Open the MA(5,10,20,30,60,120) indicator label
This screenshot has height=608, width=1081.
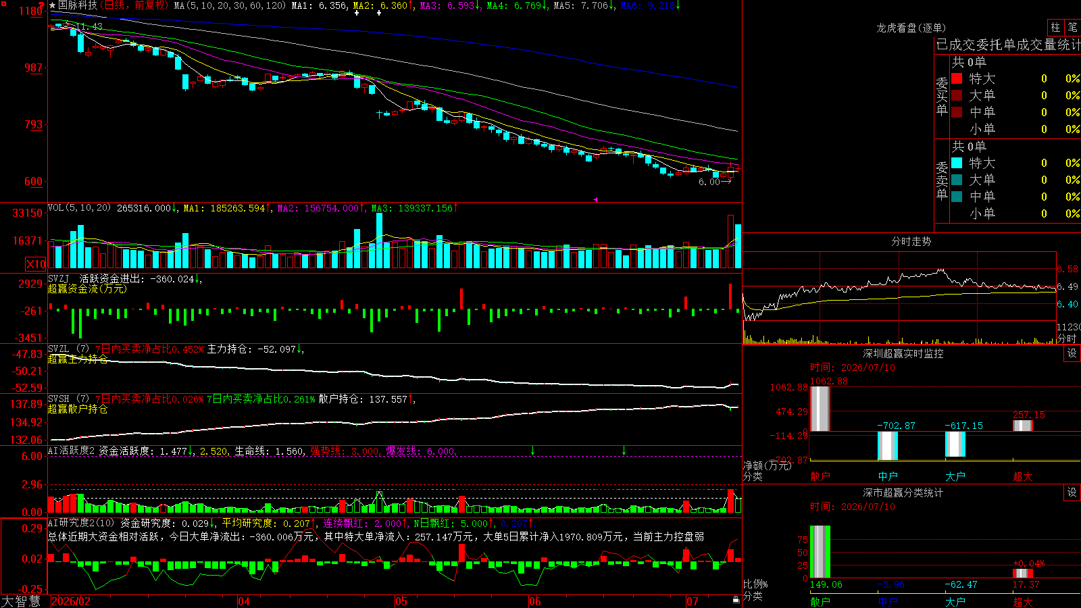(x=230, y=5)
